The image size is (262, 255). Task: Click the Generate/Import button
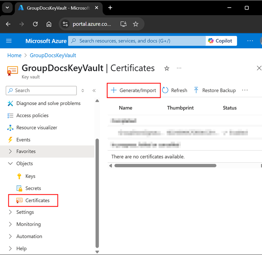134,90
